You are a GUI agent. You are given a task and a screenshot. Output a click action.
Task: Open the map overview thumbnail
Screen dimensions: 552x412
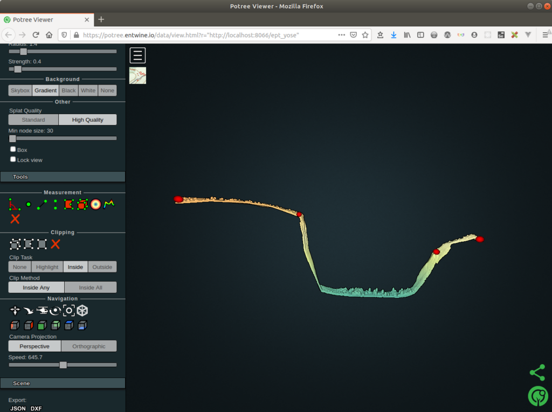click(137, 75)
